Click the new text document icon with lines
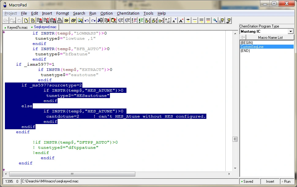The image size is (297, 187). click(x=33, y=20)
